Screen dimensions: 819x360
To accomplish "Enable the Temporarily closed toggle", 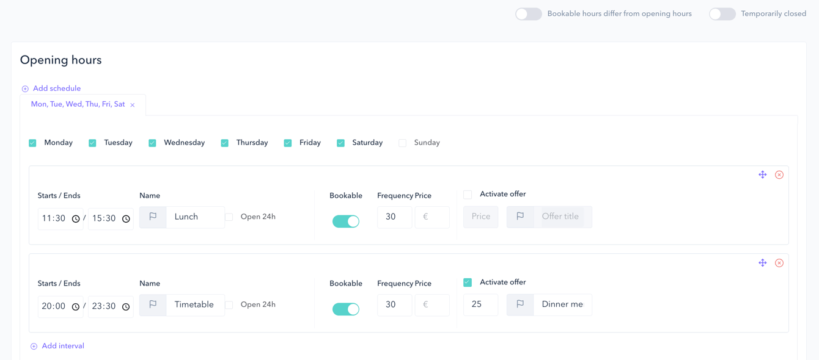I will pyautogui.click(x=722, y=13).
